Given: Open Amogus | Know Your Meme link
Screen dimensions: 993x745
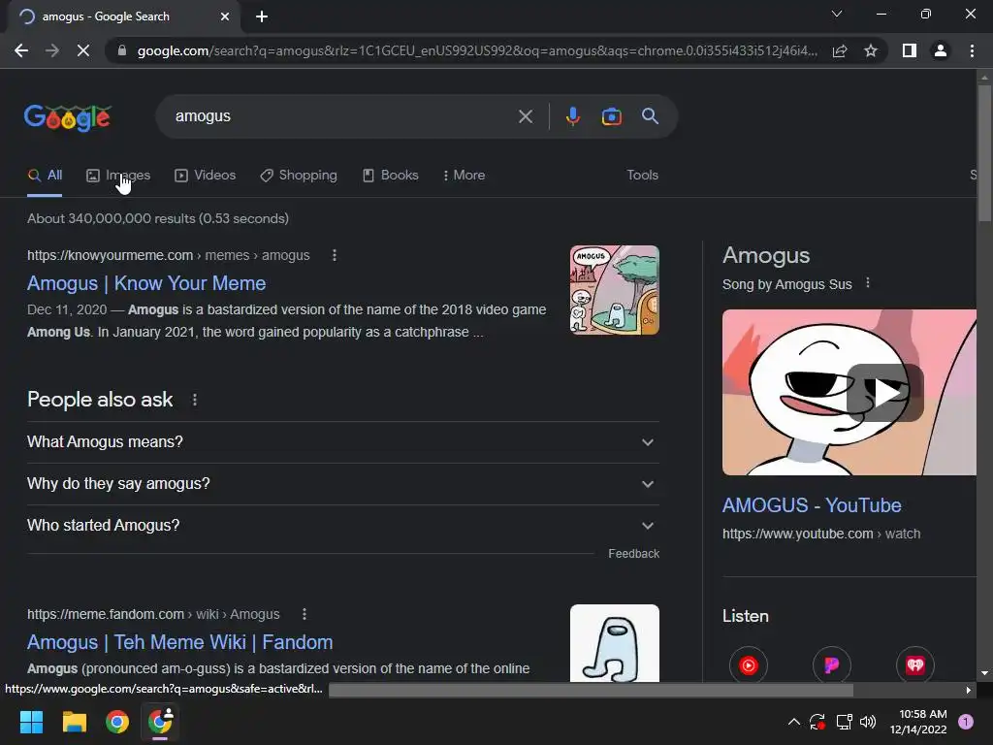Looking at the screenshot, I should [146, 283].
